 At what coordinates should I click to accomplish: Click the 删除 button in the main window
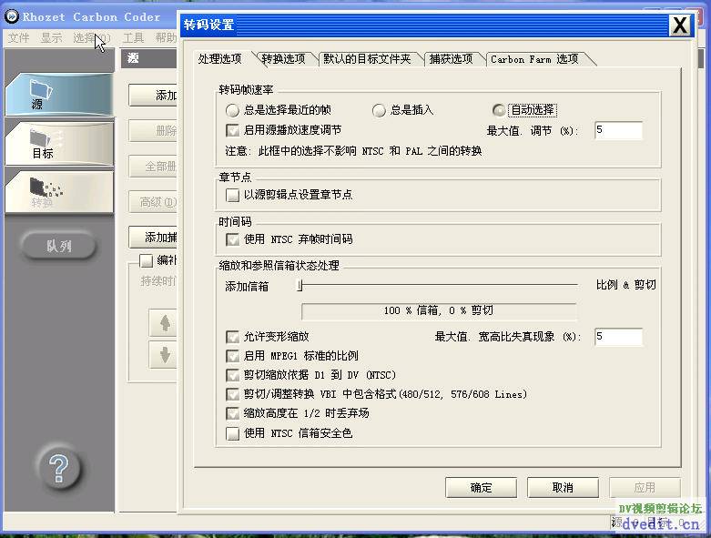point(153,131)
